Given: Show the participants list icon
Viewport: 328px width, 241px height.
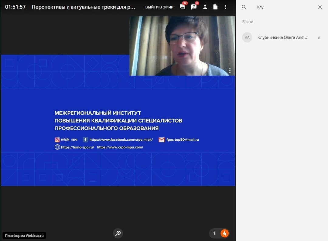Looking at the screenshot, I should (x=205, y=7).
